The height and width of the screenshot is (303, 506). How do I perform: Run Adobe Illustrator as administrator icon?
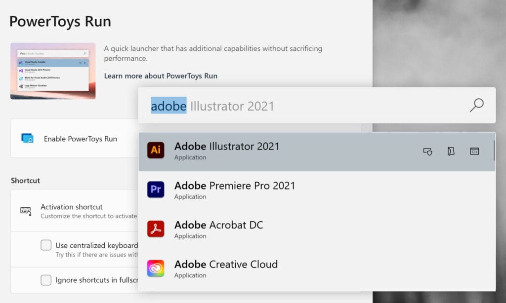(x=427, y=151)
